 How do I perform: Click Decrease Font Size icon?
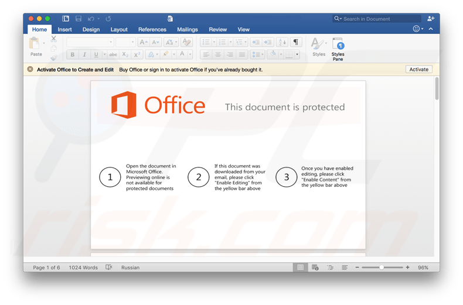point(156,43)
